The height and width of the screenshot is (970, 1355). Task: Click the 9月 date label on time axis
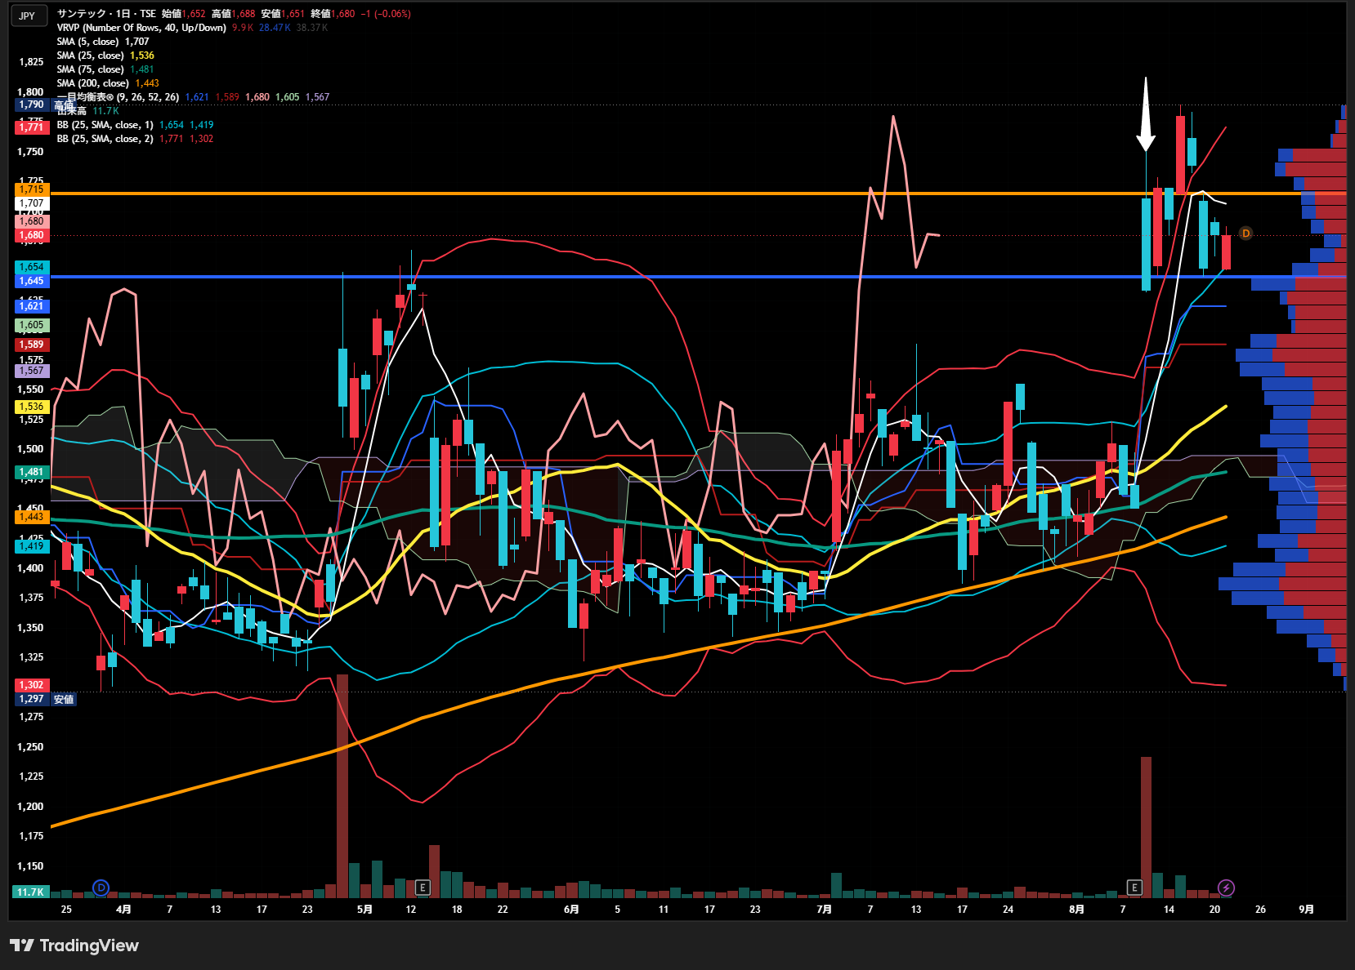(1307, 909)
